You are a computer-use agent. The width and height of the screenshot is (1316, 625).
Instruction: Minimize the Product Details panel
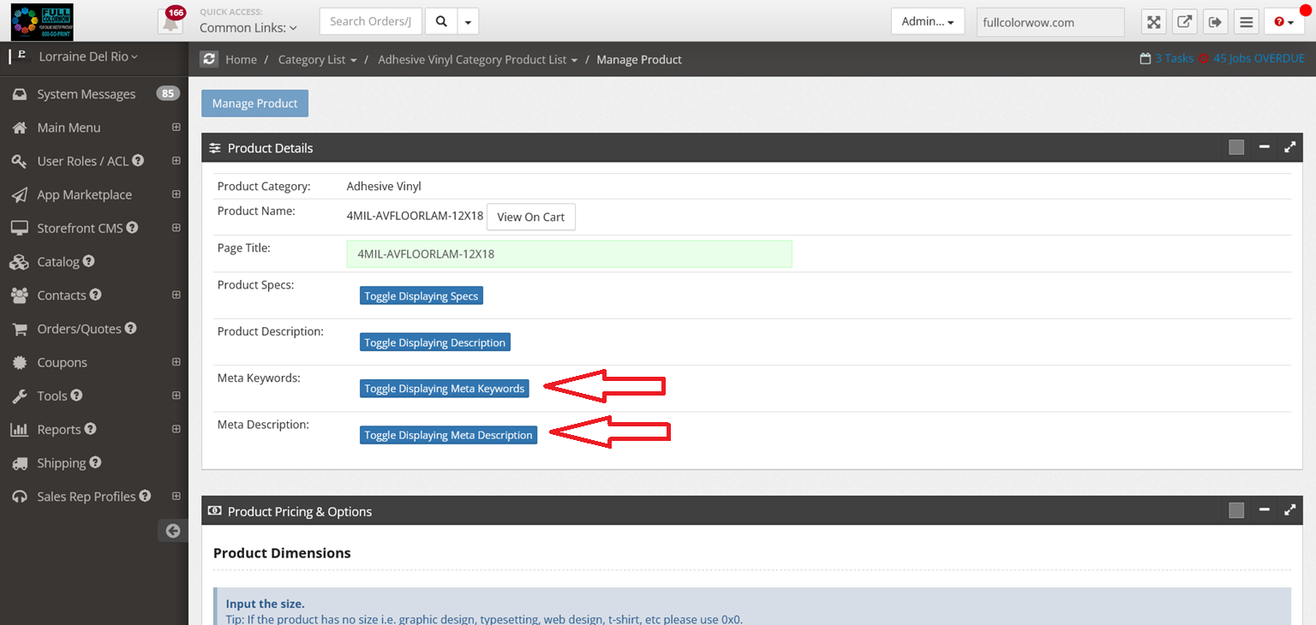tap(1264, 147)
